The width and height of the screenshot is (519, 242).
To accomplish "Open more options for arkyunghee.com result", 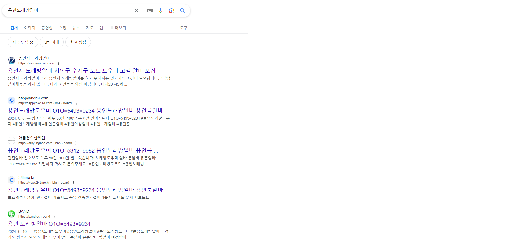I will (76, 143).
